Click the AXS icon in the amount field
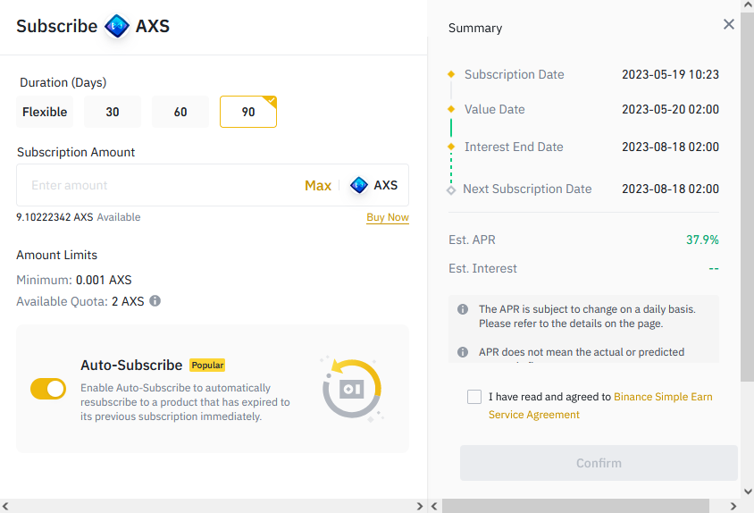The height and width of the screenshot is (513, 754). (359, 185)
